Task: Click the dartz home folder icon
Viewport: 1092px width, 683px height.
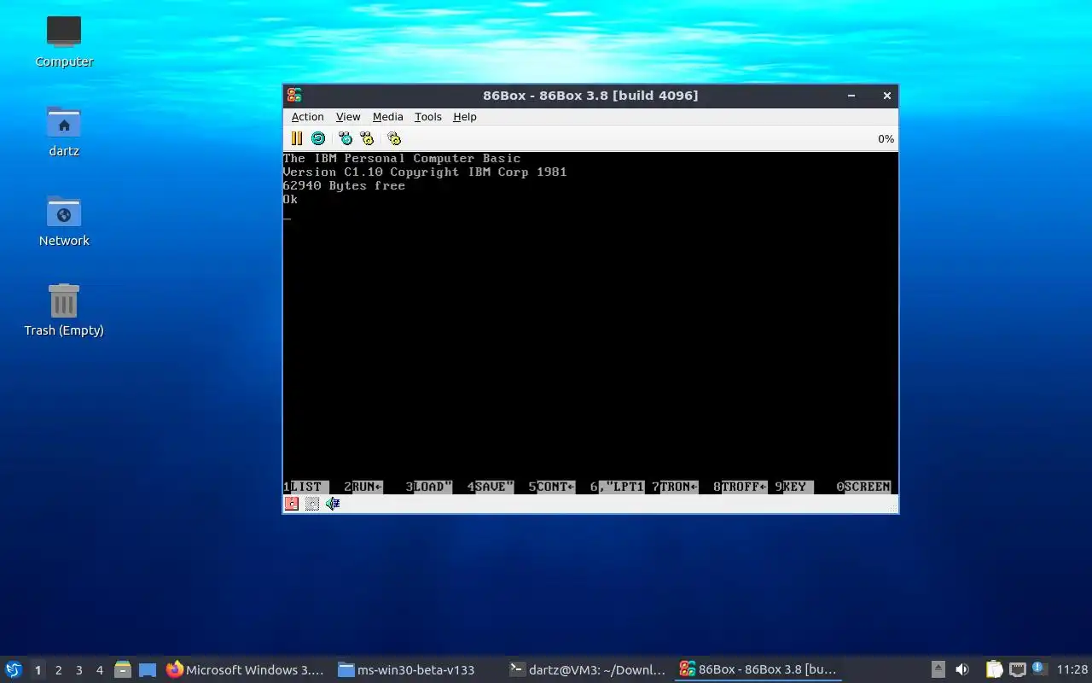Action: coord(64,131)
